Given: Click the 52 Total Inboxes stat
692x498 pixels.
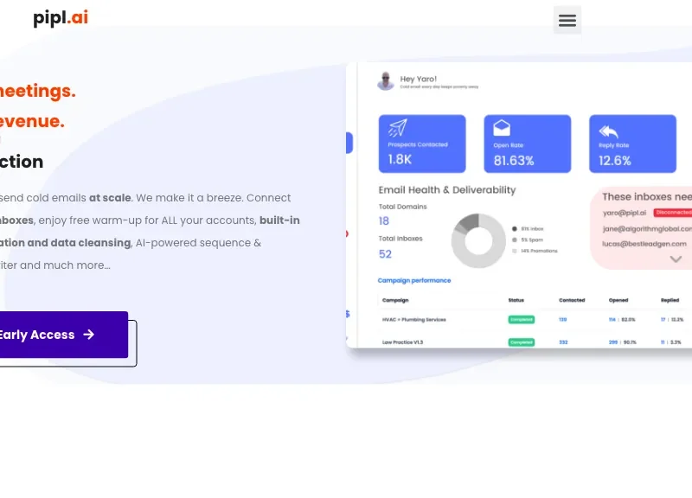Looking at the screenshot, I should point(384,254).
